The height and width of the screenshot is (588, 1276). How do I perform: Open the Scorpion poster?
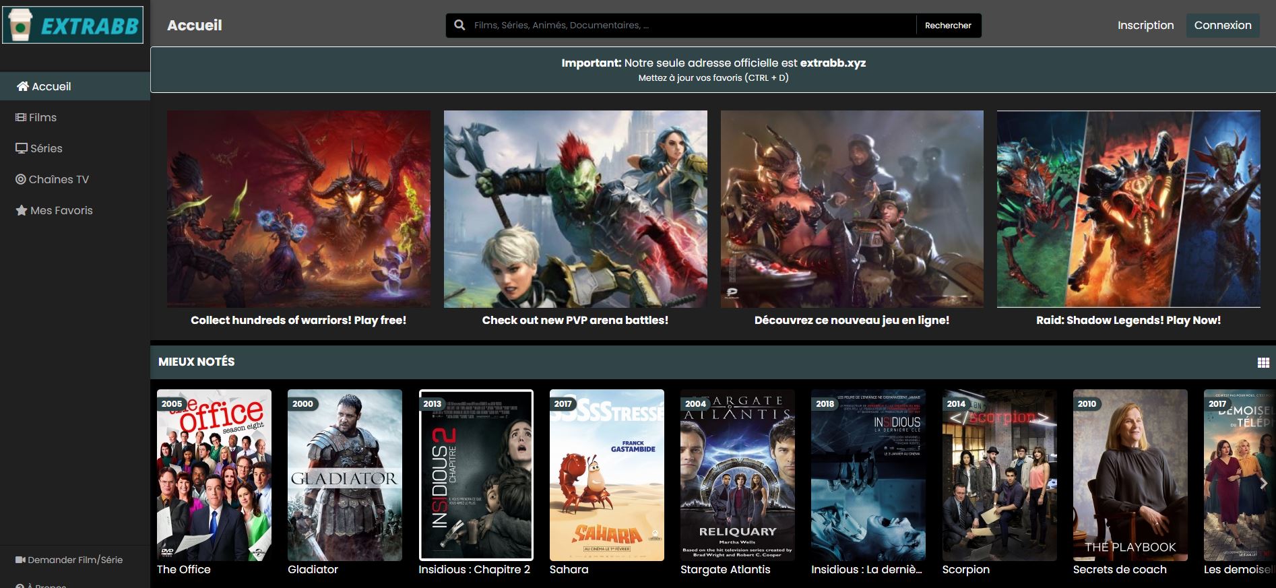tap(1000, 475)
